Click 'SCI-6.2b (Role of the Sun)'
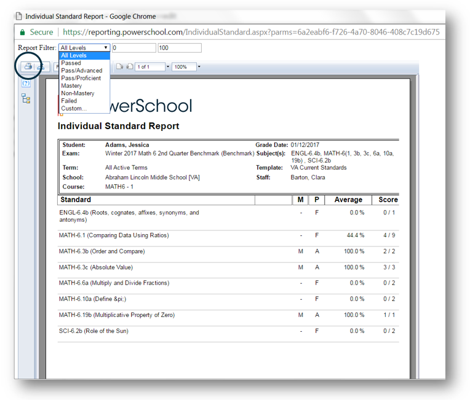470x400 pixels. [94, 331]
